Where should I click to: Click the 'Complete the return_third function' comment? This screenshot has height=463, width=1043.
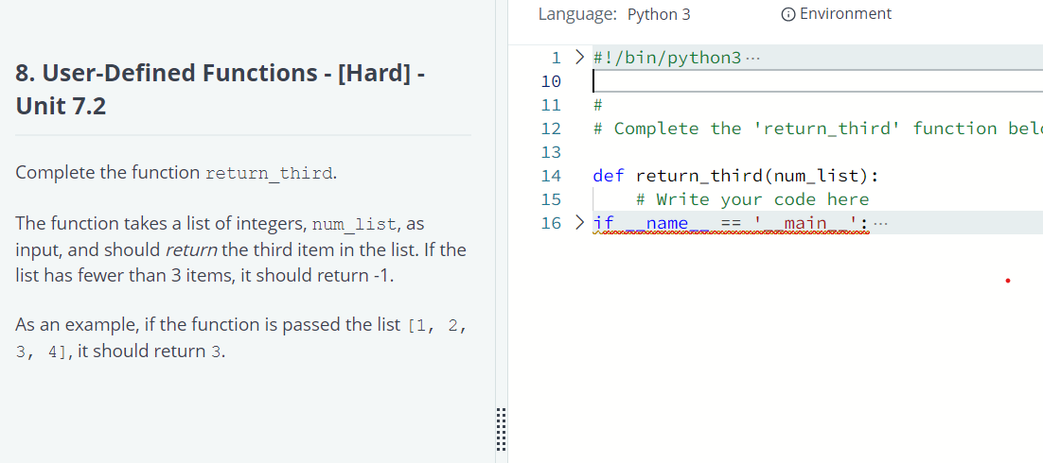pyautogui.click(x=818, y=129)
